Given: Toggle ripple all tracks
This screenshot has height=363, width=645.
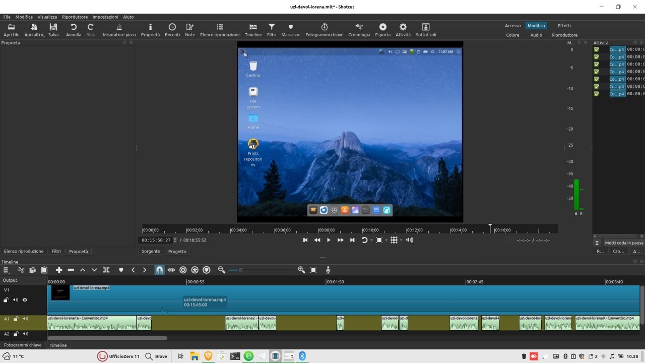Looking at the screenshot, I should pyautogui.click(x=195, y=270).
